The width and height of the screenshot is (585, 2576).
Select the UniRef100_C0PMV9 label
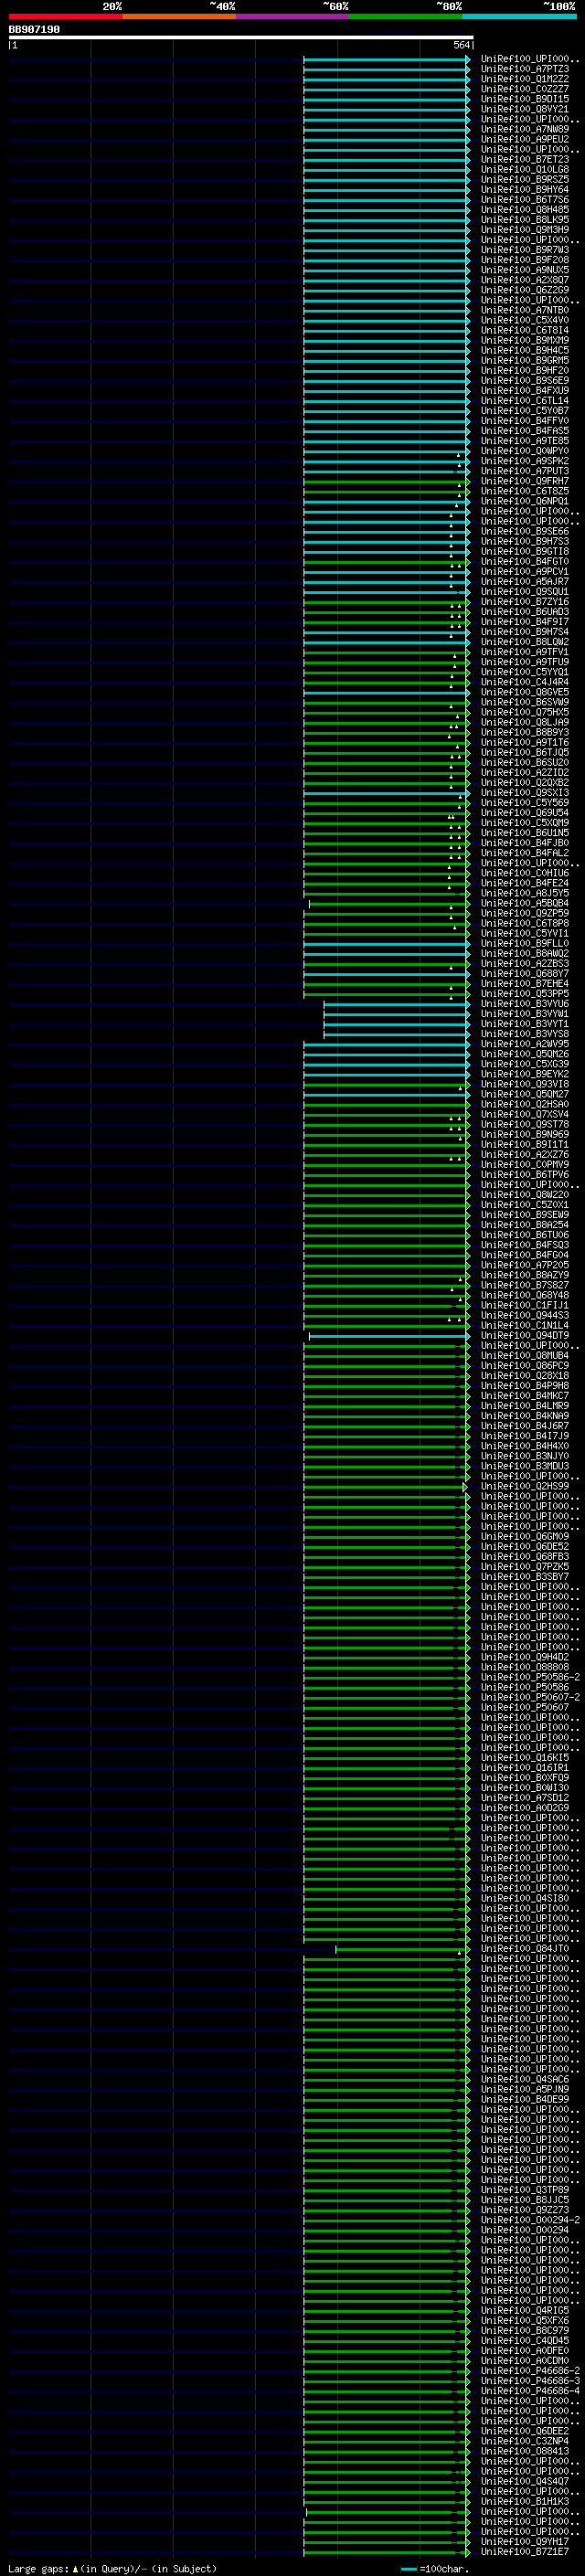point(525,1165)
